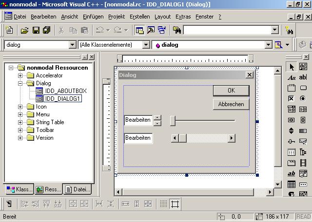Screen dimensions: 312x222
Task: Open the Projekt menu
Action: tap(117, 17)
